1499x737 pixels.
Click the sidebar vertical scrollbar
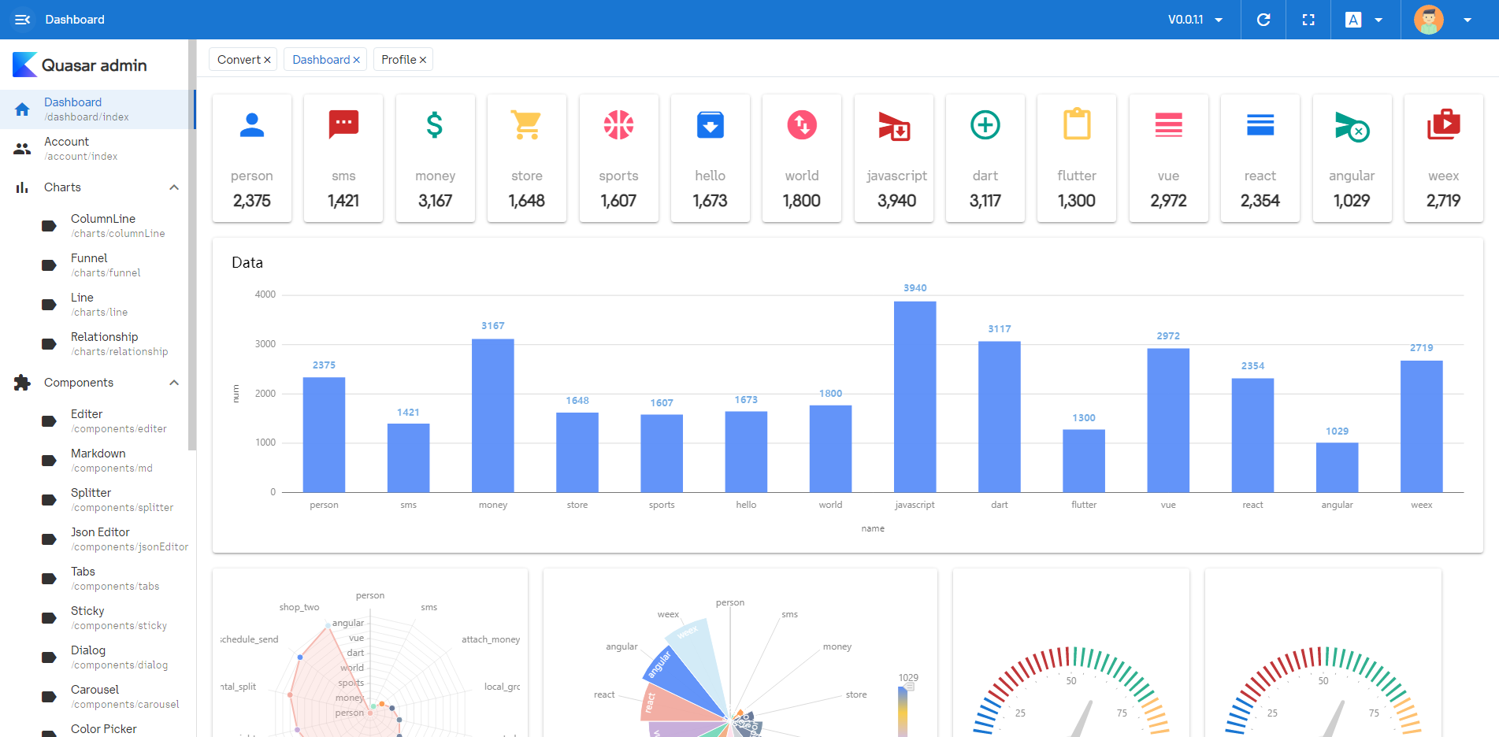[191, 245]
